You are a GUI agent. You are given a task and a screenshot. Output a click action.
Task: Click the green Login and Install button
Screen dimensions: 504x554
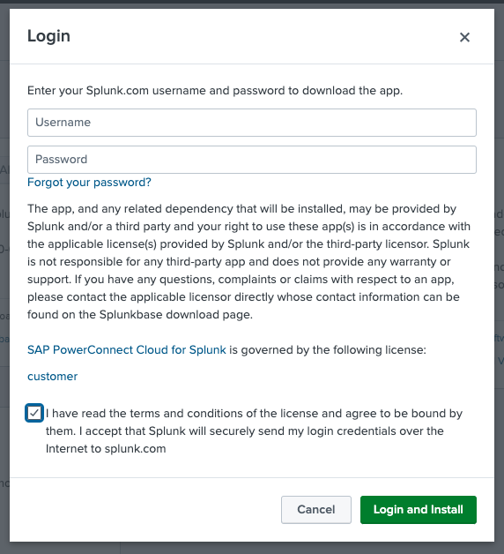pos(419,510)
